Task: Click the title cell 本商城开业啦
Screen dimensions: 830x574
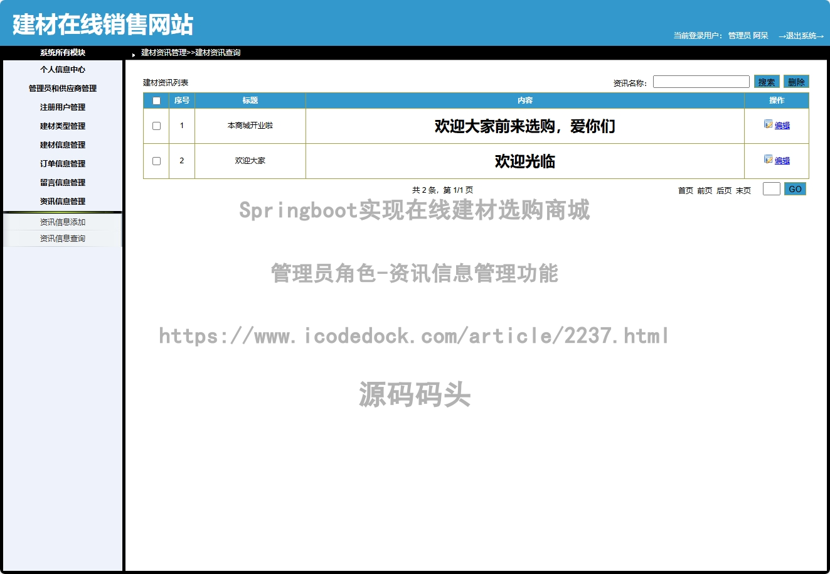Action: pyautogui.click(x=250, y=126)
